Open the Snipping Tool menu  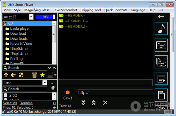pos(91,10)
